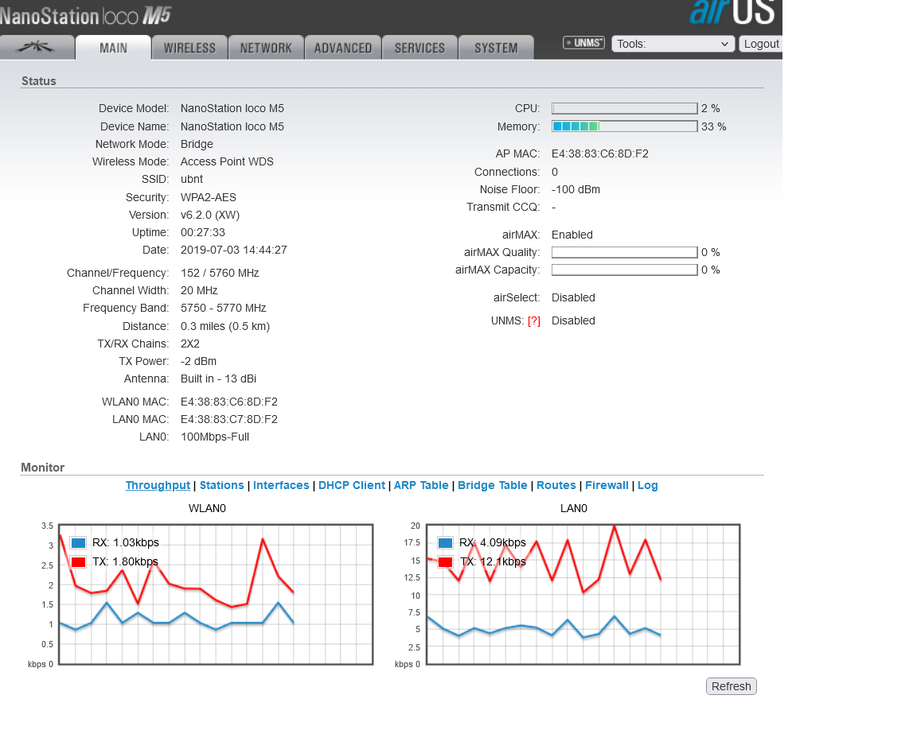Click WLAN0 blue RX legend swatch
Image resolution: width=917 pixels, height=730 pixels.
pyautogui.click(x=78, y=543)
